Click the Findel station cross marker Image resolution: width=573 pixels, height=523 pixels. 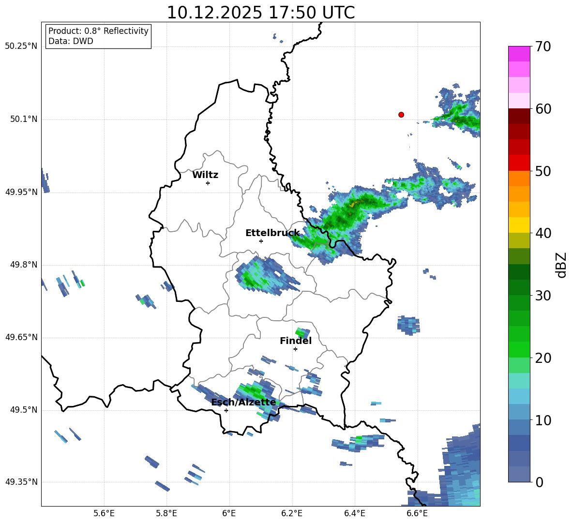(295, 349)
